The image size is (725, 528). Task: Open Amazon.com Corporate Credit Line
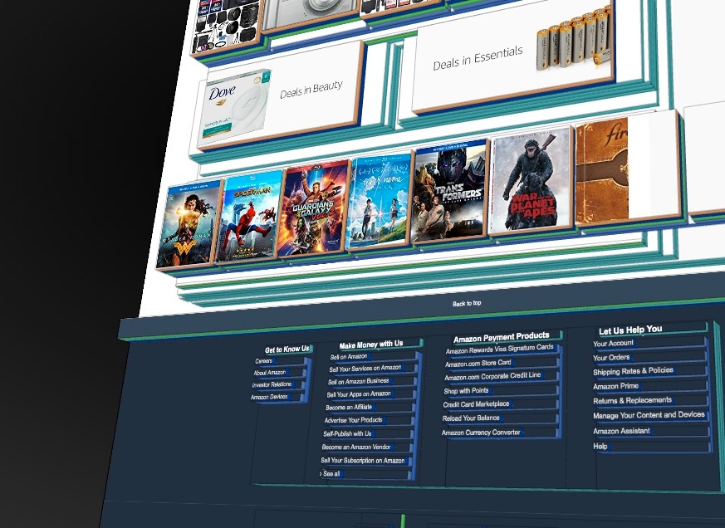point(492,376)
